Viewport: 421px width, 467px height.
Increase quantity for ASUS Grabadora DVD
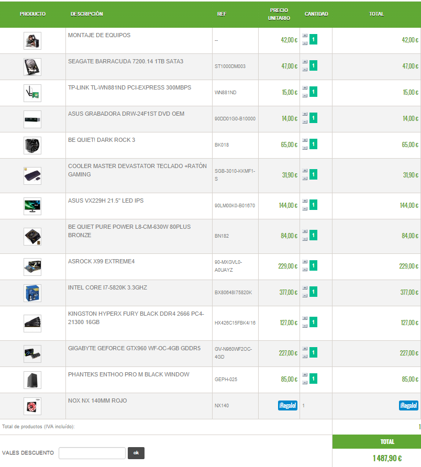click(x=305, y=114)
